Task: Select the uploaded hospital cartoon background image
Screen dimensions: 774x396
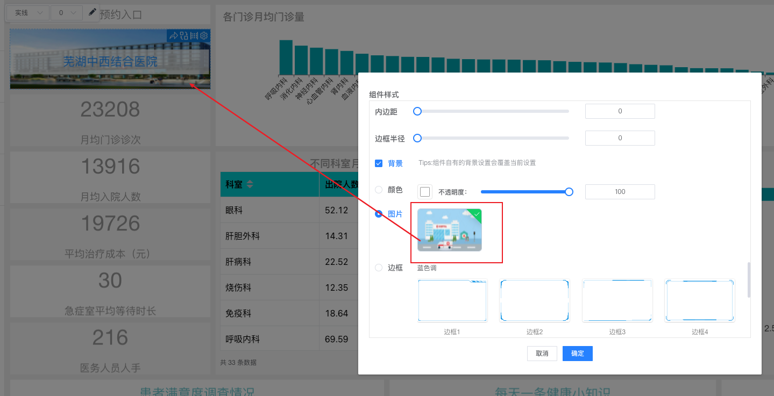Action: (x=450, y=230)
